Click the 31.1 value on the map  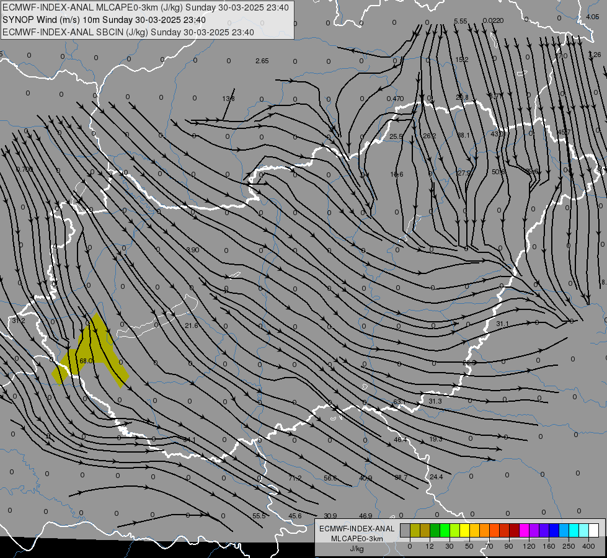click(x=502, y=324)
